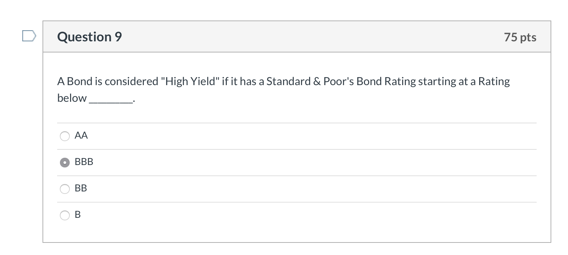Click the 75 pts label

[520, 37]
